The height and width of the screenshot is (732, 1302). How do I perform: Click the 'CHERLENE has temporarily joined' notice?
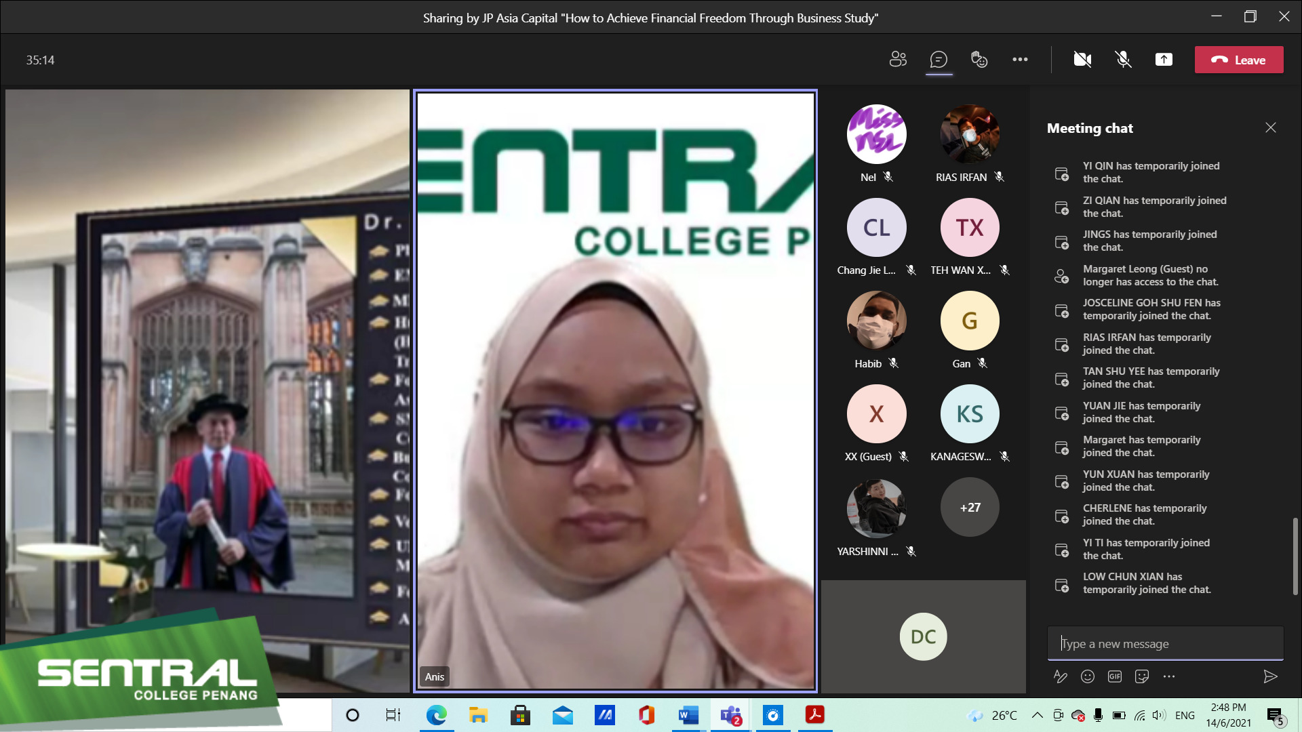1144,514
